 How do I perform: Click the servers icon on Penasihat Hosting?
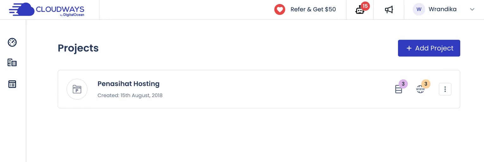pyautogui.click(x=399, y=90)
